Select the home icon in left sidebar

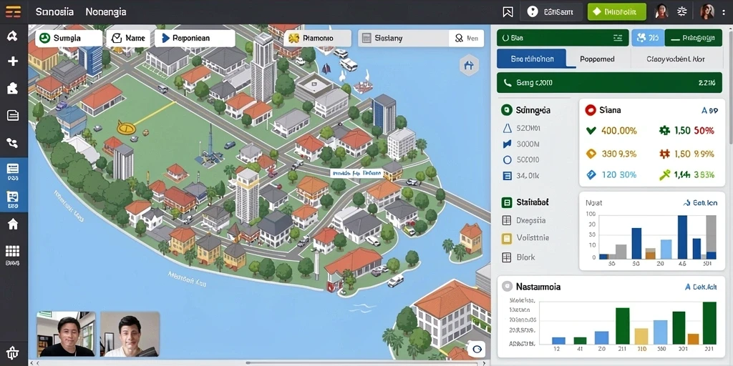(x=13, y=224)
